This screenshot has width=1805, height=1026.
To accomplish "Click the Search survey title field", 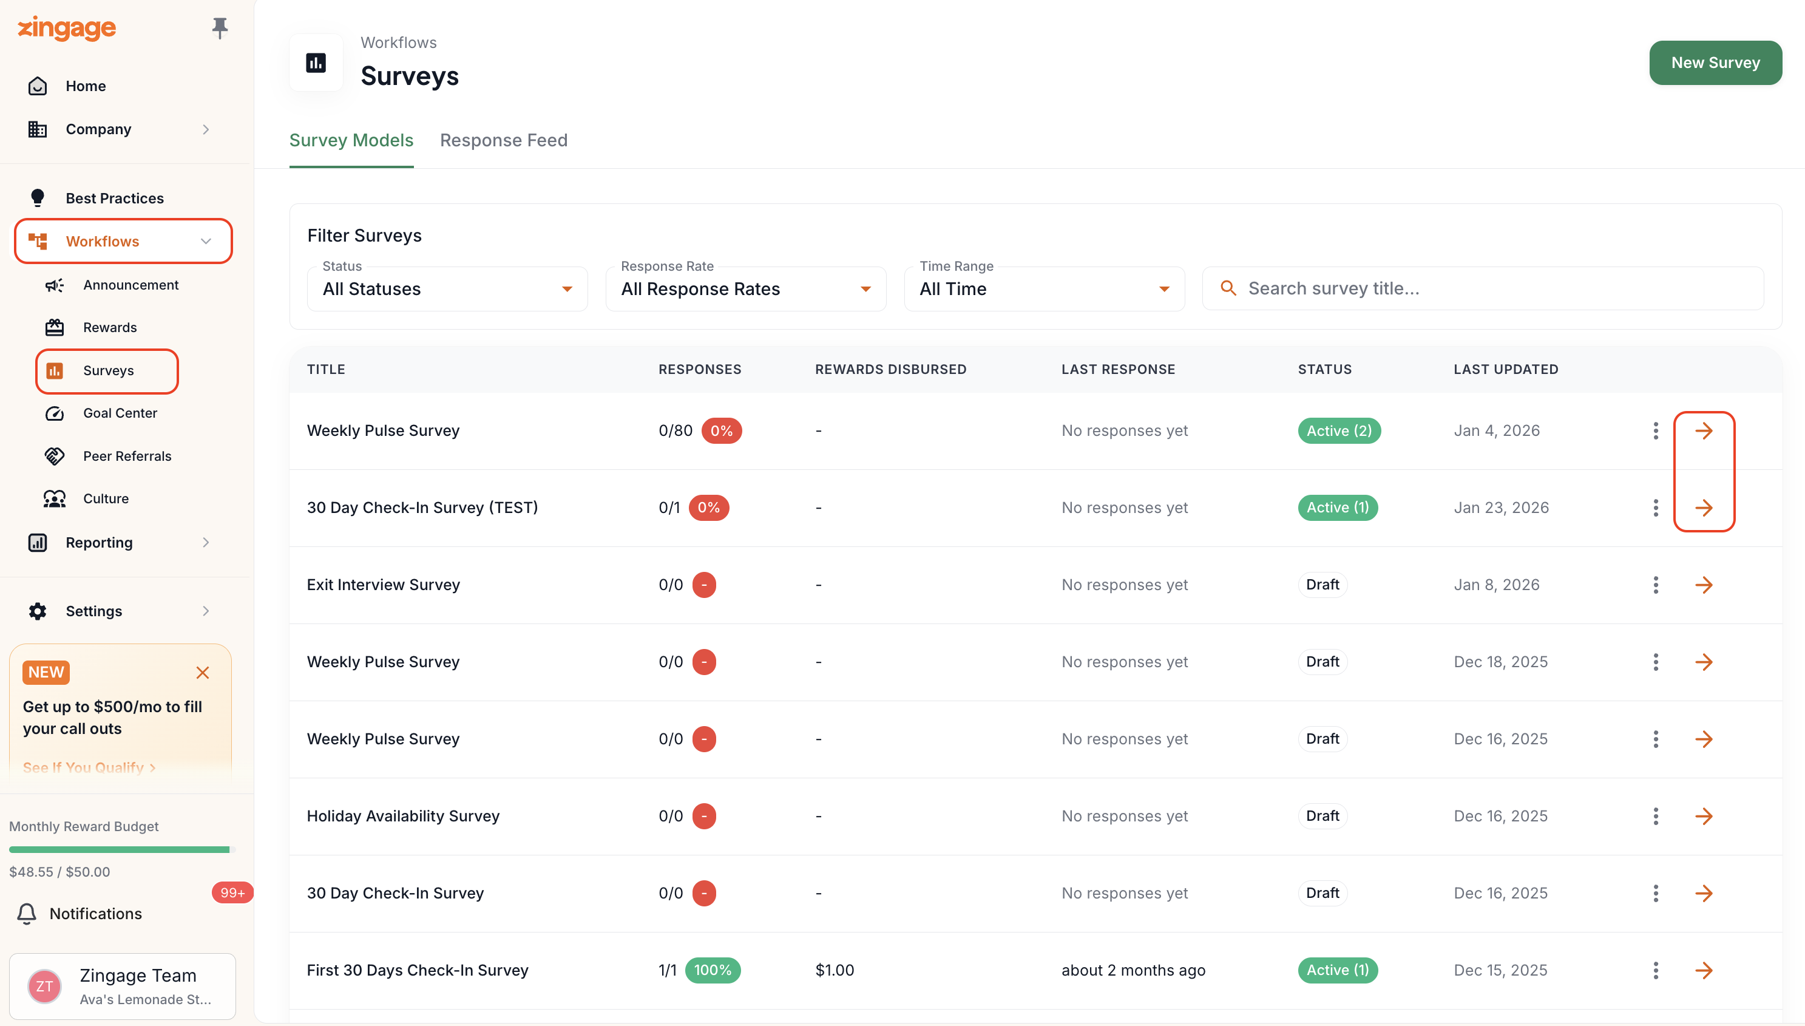I will coord(1483,288).
